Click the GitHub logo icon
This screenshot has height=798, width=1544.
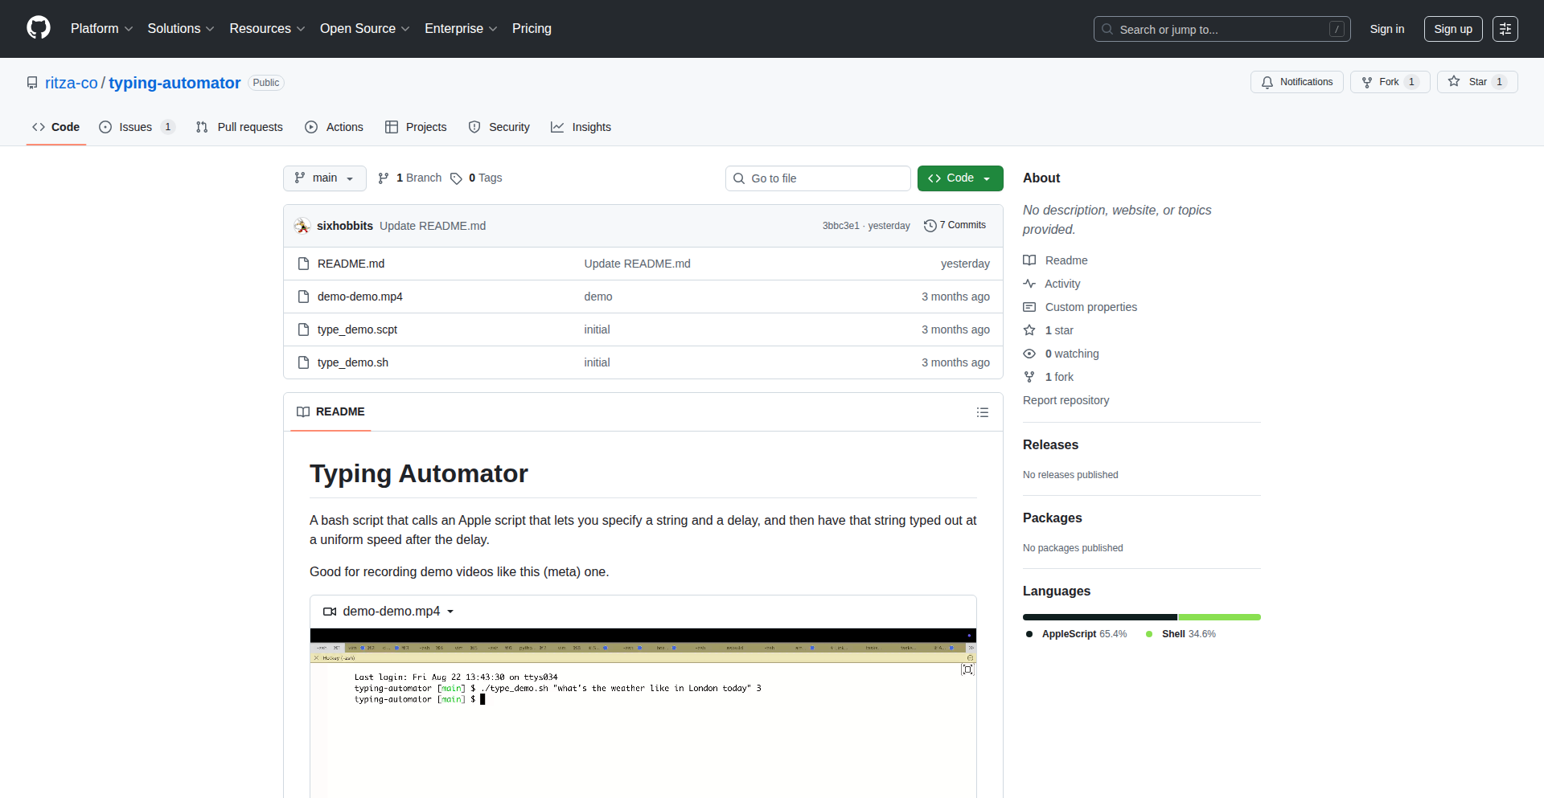[x=39, y=28]
